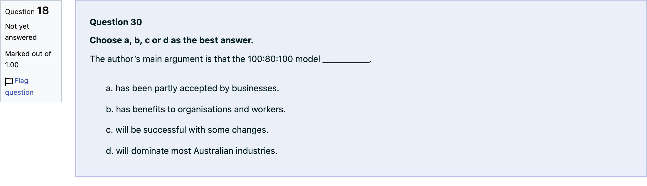Click the flag icon beside Flag question
Screen dimensions: 647x186
click(9, 82)
